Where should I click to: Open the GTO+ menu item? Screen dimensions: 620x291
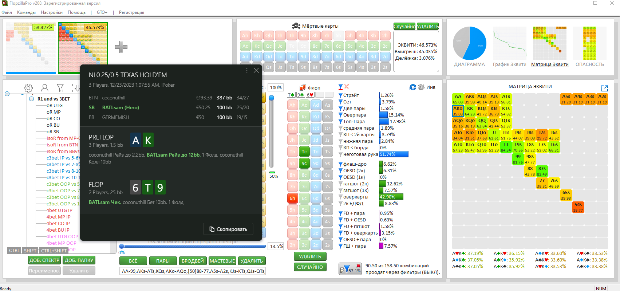pos(102,12)
